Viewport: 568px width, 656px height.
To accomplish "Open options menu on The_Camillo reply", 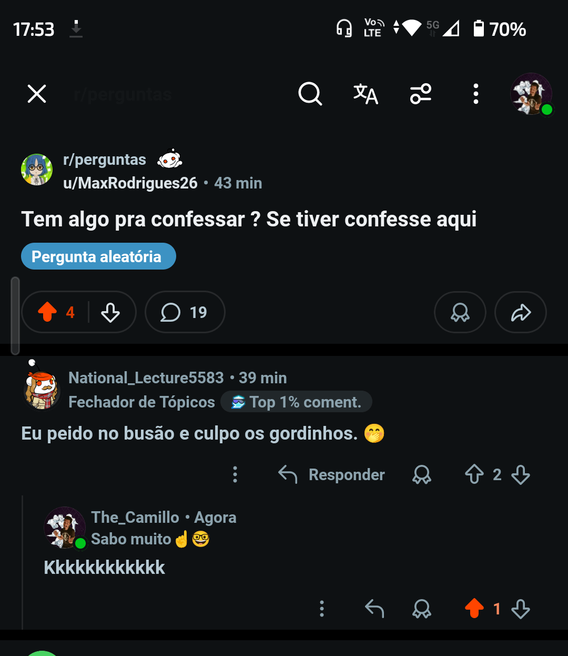I will click(322, 609).
